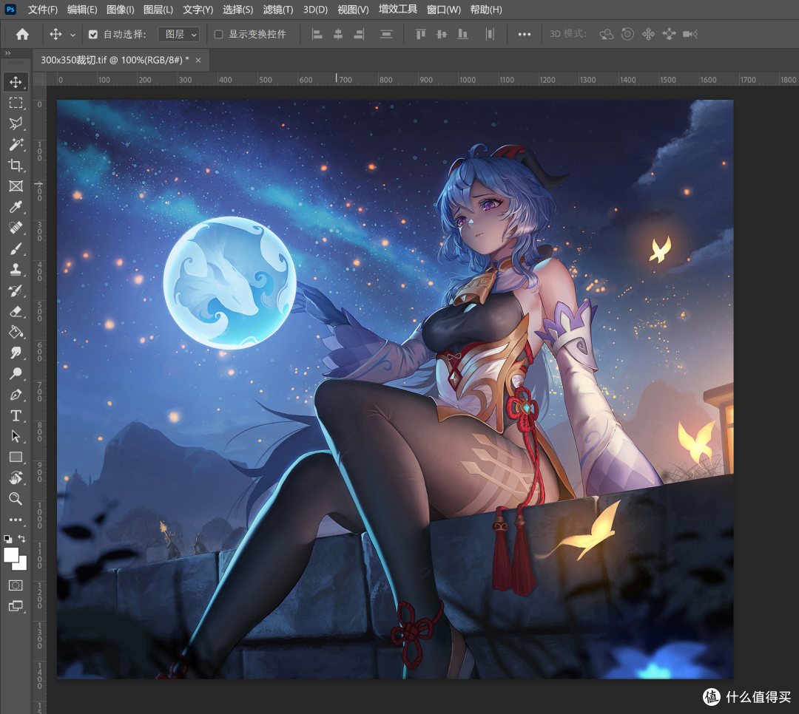This screenshot has width=799, height=714.
Task: Click Align Horizontal Centers button
Action: point(338,34)
